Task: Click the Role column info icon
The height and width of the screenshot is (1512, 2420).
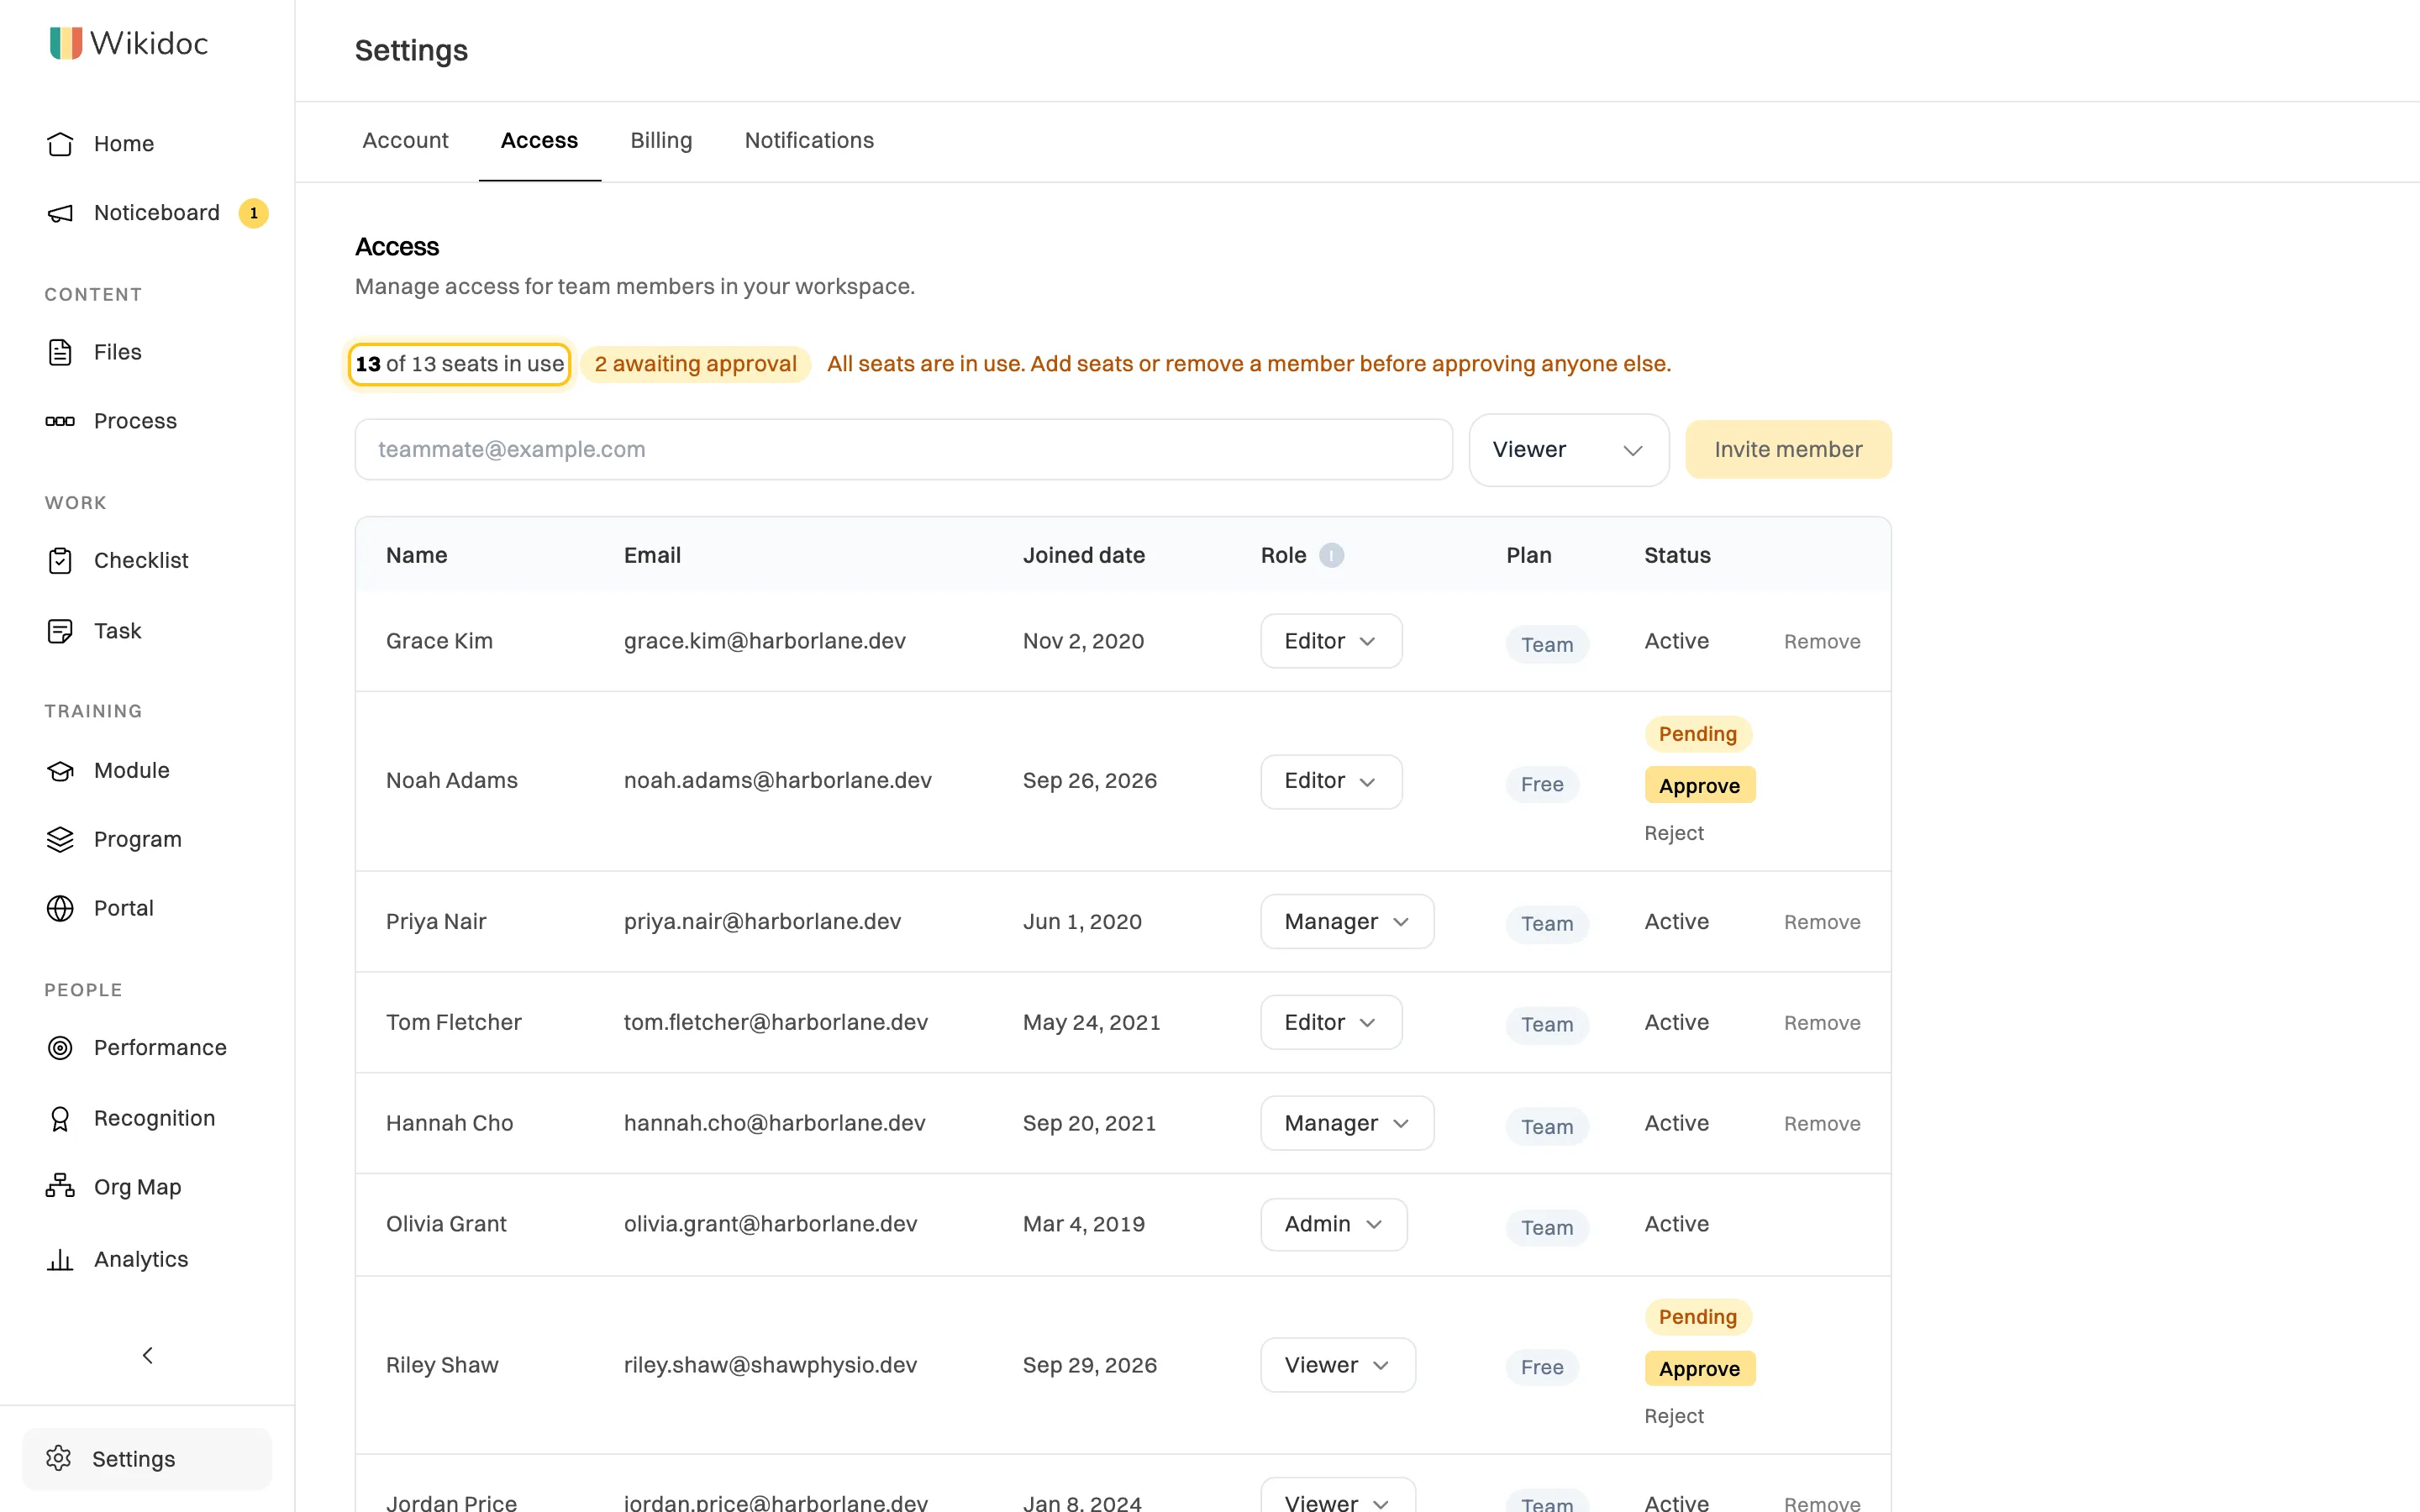Action: tap(1331, 555)
